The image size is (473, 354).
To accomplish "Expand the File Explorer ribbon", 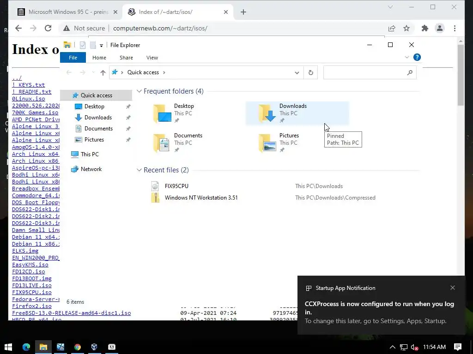I will [406, 57].
